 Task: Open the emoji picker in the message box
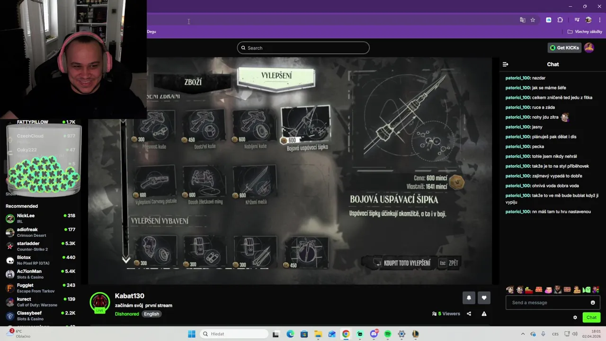[593, 303]
